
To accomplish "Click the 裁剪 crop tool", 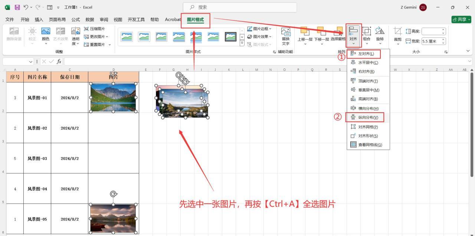I will tap(398, 36).
